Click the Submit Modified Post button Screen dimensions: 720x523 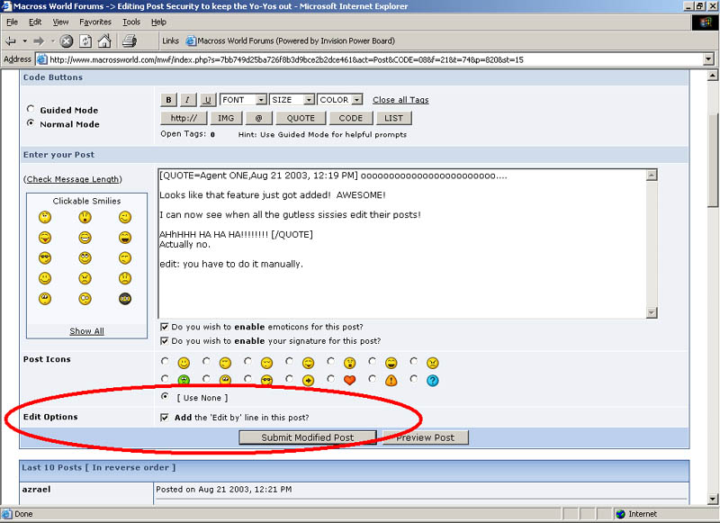308,437
